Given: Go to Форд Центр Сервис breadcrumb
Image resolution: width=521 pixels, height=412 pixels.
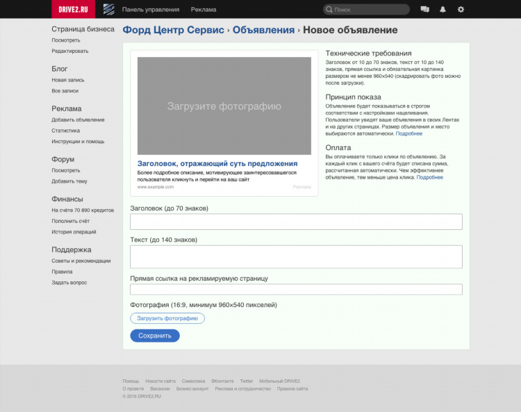Looking at the screenshot, I should coord(174,30).
